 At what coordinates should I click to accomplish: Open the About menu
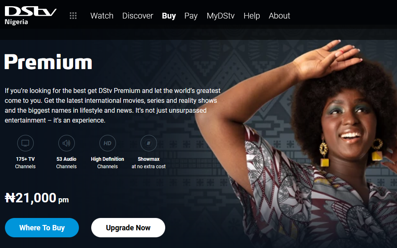pyautogui.click(x=279, y=16)
